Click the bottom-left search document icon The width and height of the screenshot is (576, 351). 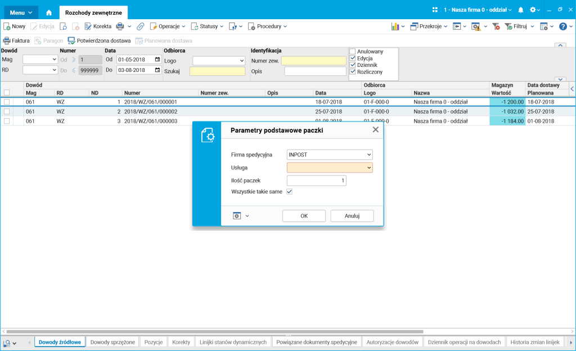7,343
